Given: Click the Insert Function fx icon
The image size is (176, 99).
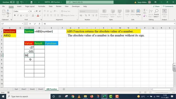Looking at the screenshot, I should pos(39,24).
